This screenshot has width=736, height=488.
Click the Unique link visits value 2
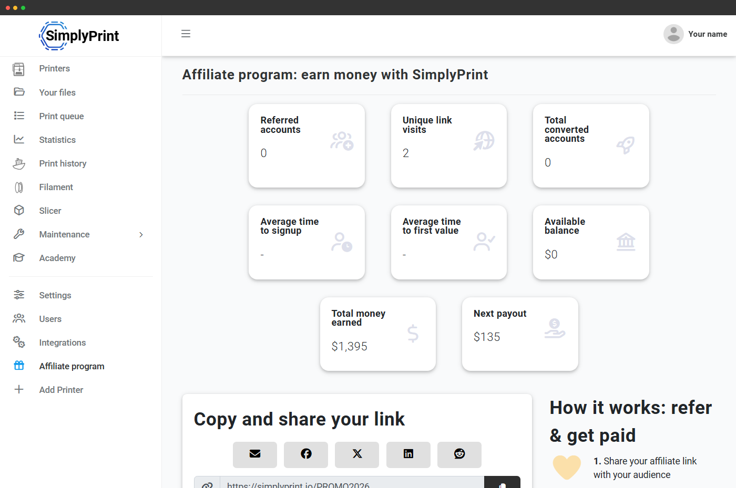click(x=405, y=153)
